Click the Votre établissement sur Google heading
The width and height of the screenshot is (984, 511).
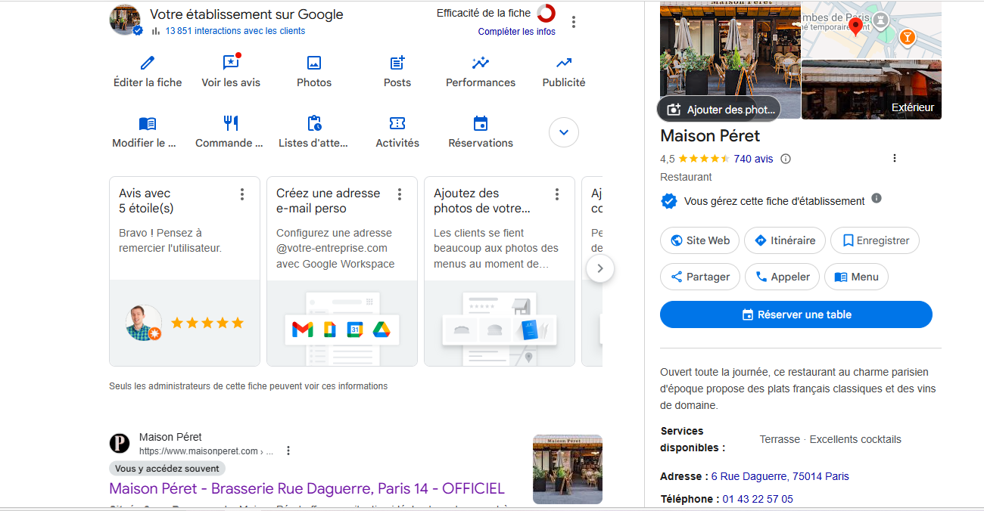point(247,14)
